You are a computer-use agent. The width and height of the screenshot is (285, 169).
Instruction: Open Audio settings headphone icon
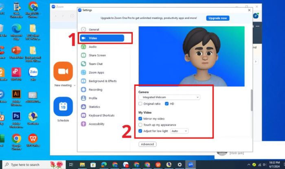[83, 47]
